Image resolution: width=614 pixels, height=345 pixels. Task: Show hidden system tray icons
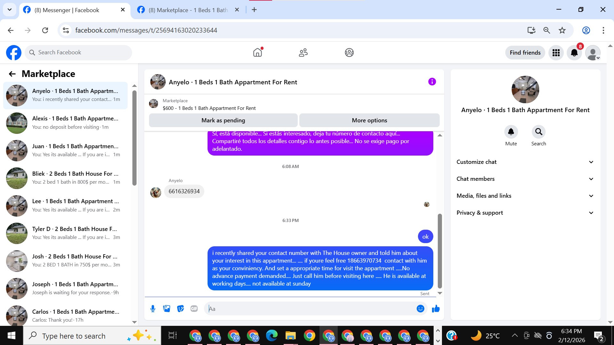point(515,335)
